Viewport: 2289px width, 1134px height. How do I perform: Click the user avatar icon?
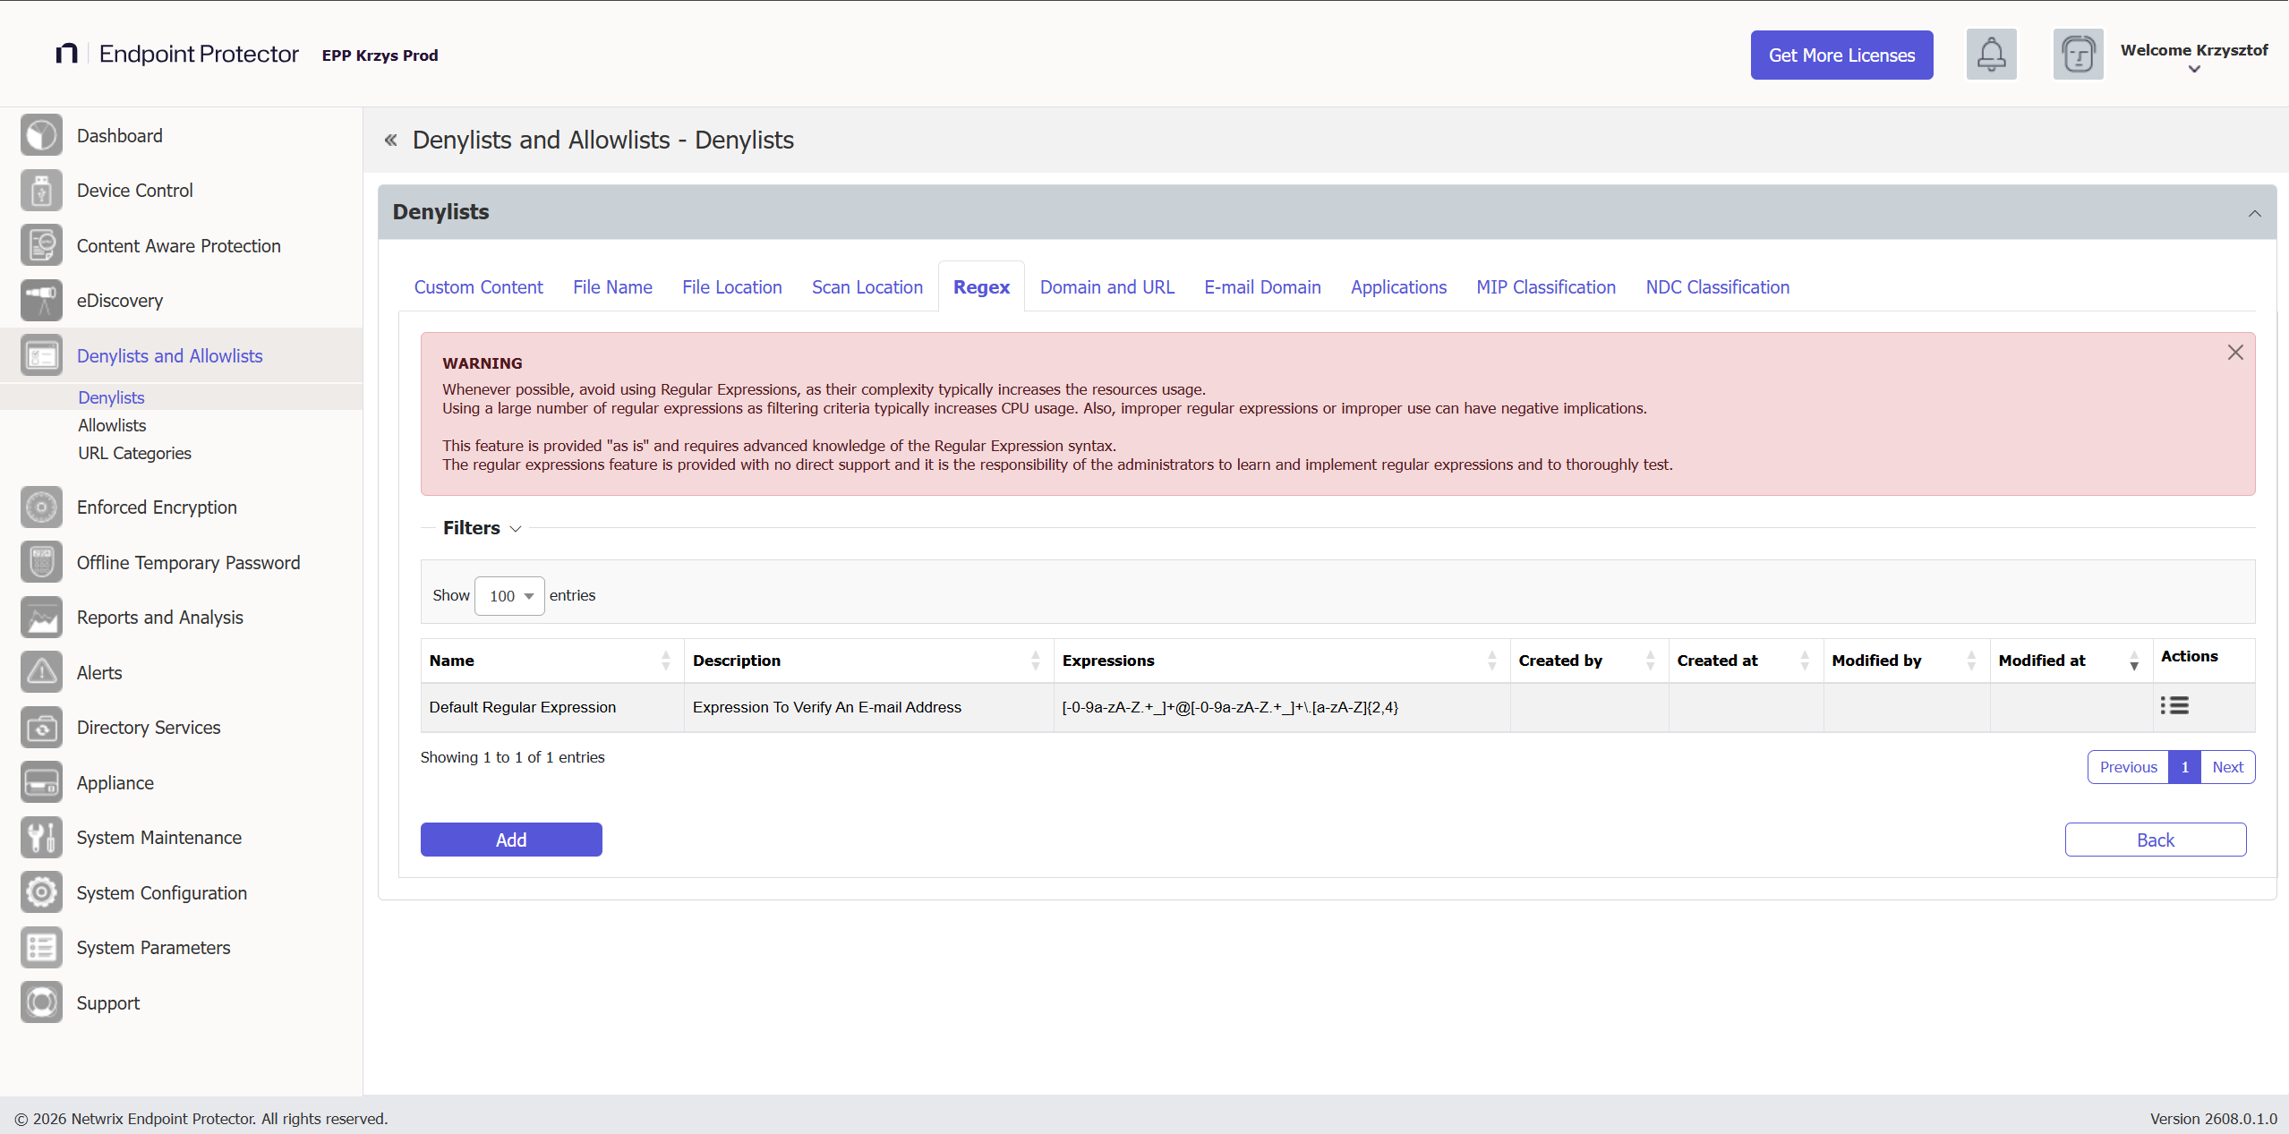click(2078, 55)
